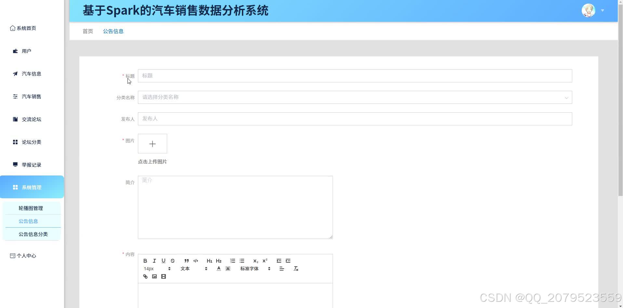
Task: Select 公告信息 submenu item in sidebar
Action: (32, 221)
